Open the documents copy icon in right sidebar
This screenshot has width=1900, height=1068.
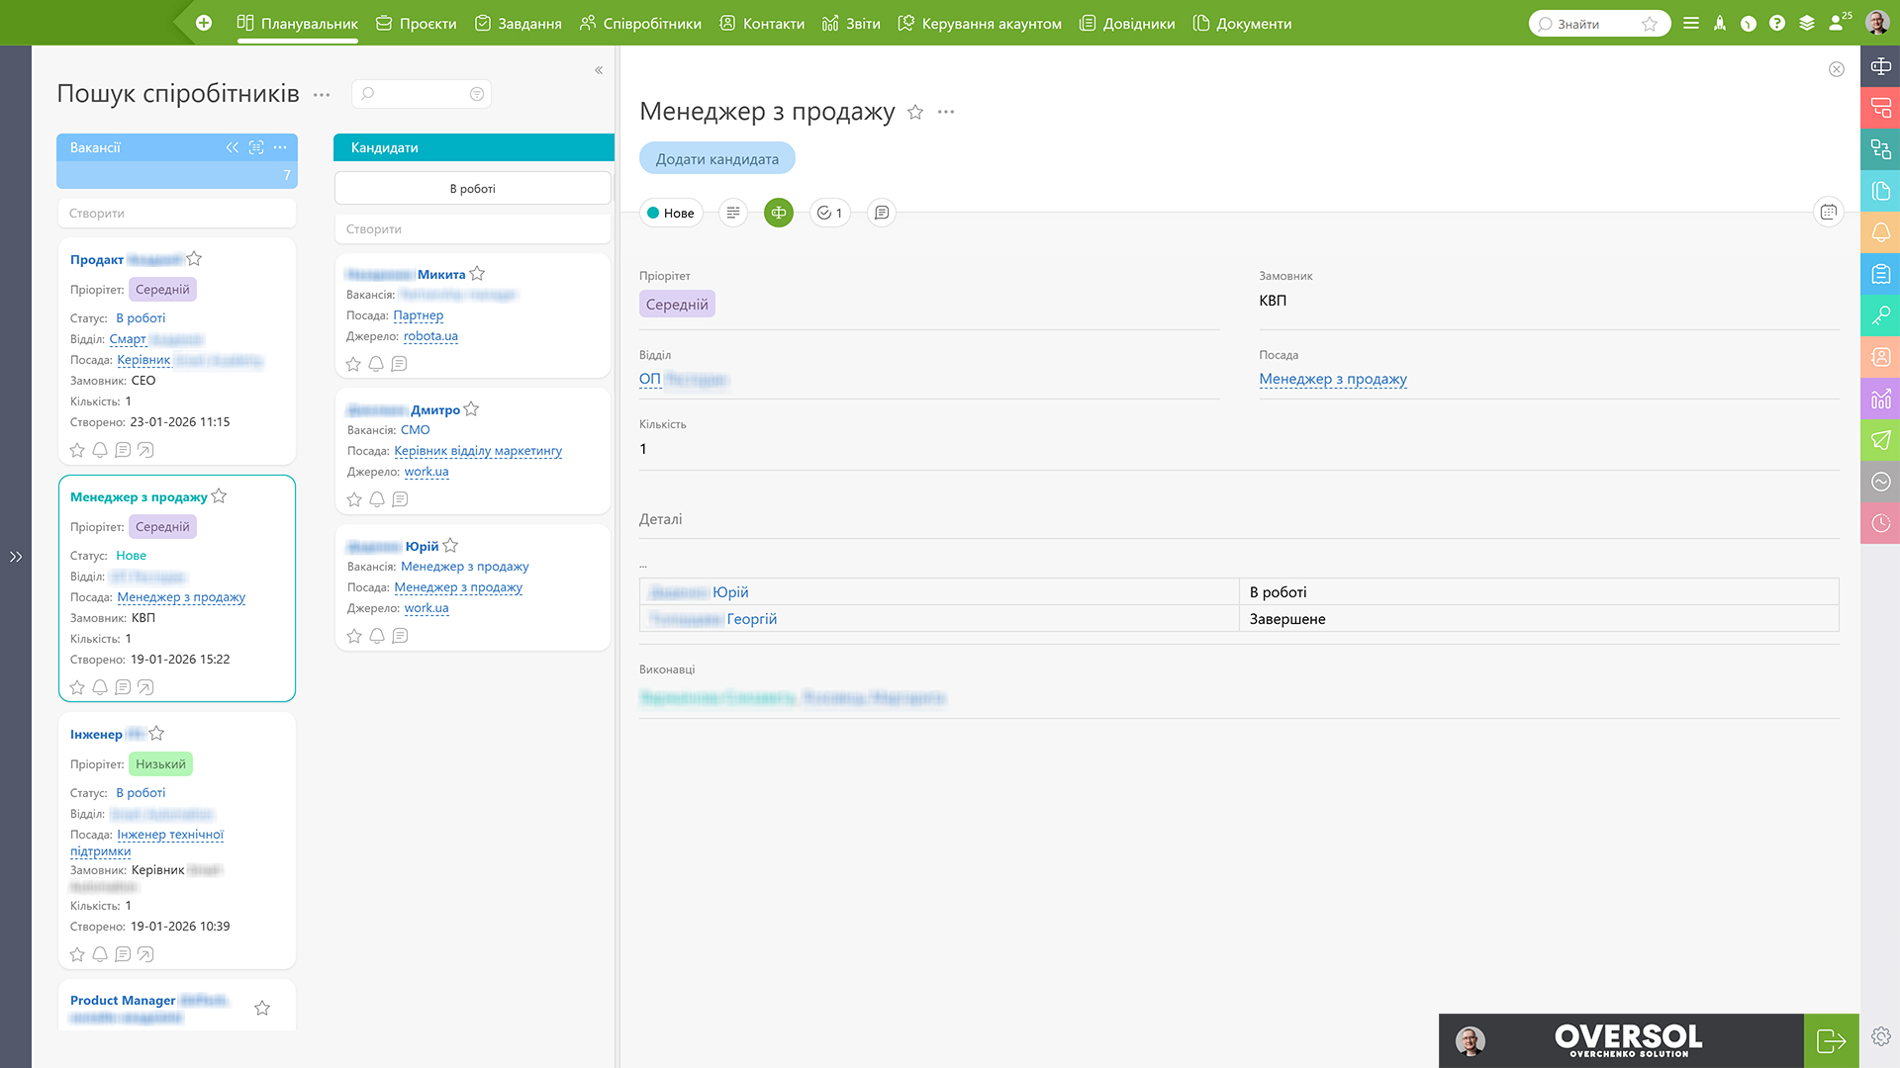click(1880, 191)
